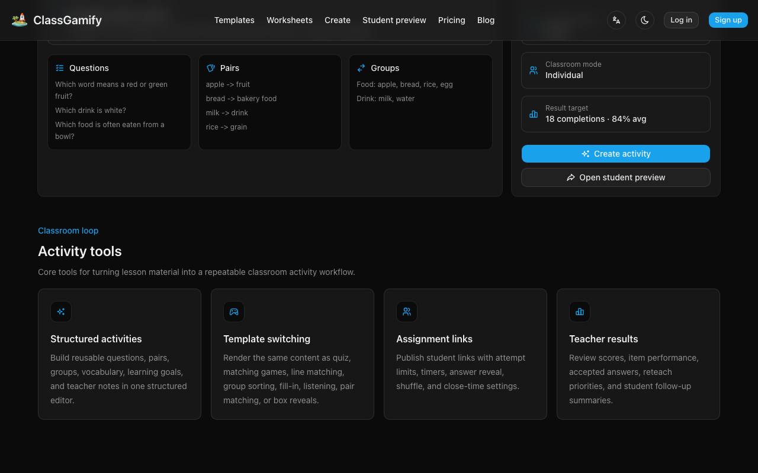This screenshot has width=758, height=473.
Task: Select the question about red or green fruit
Action: click(x=111, y=90)
